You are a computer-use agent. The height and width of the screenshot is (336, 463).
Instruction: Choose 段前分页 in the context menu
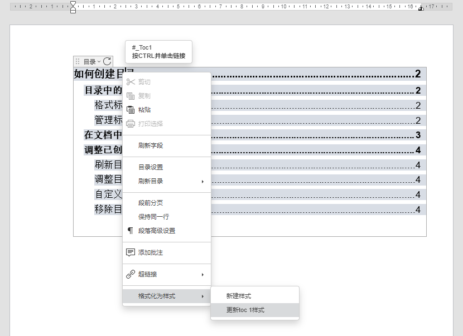coord(167,203)
